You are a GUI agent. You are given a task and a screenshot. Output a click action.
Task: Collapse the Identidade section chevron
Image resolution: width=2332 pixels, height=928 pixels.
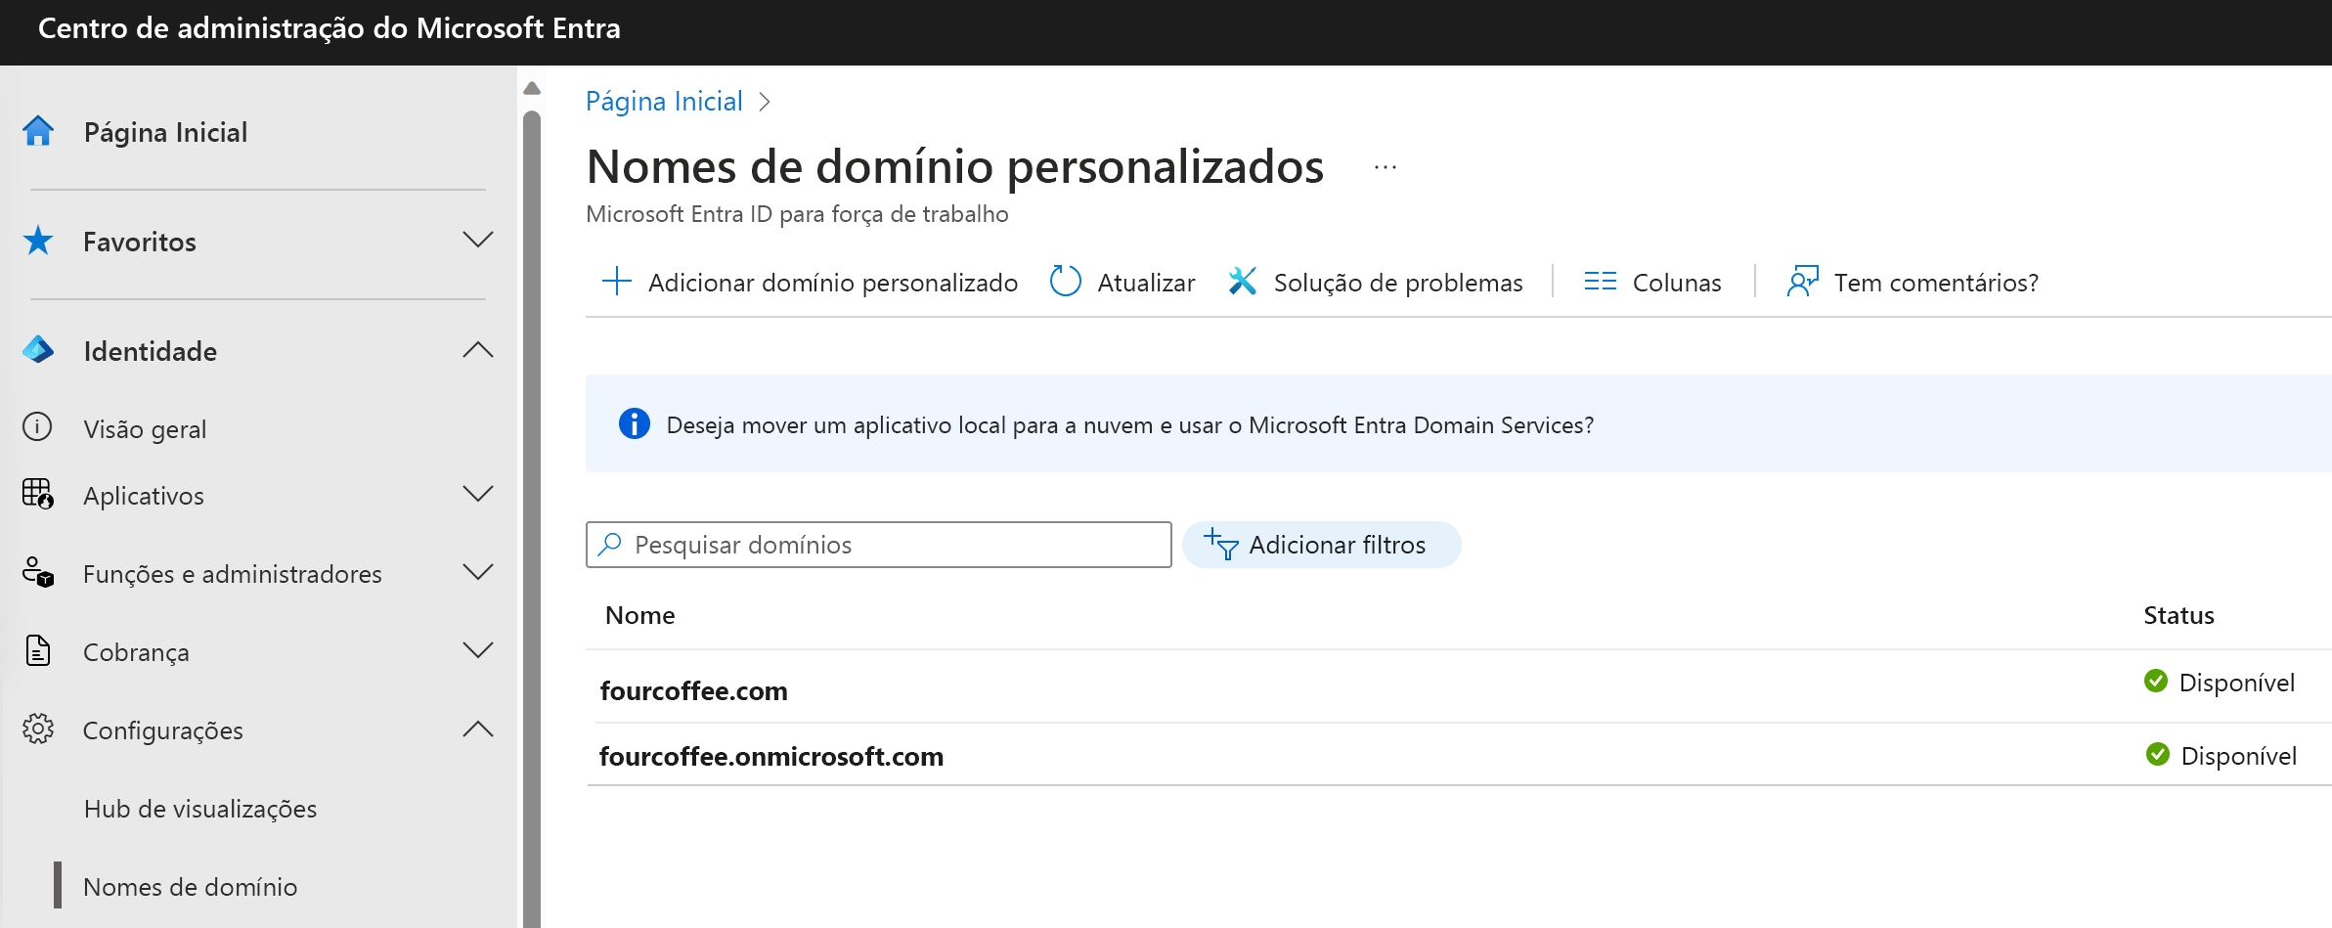[478, 349]
